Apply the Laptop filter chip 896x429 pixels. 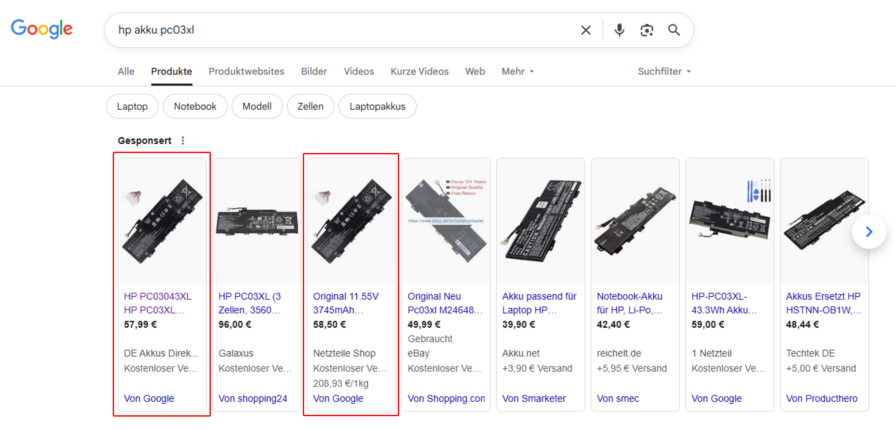[132, 107]
